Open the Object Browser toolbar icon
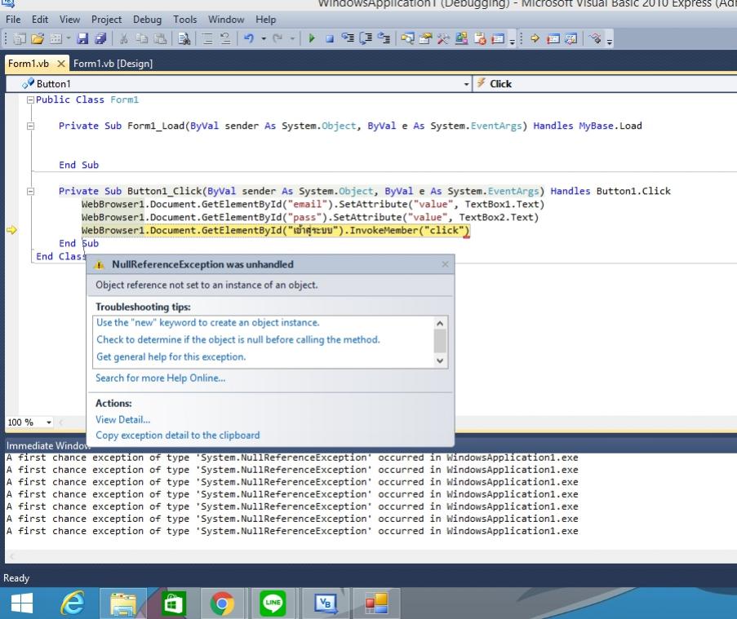 point(462,38)
